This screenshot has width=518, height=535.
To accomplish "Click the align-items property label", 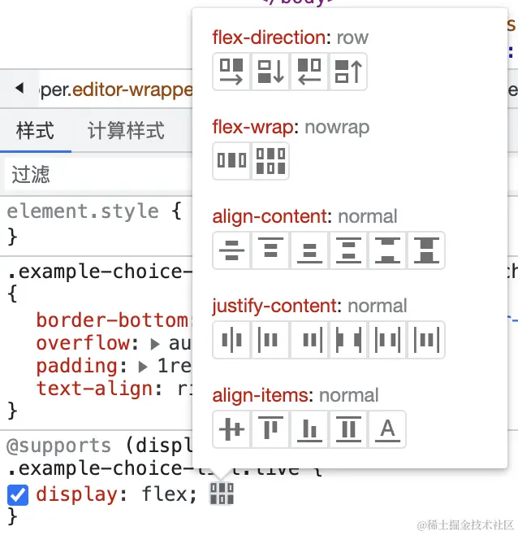I will pos(260,395).
